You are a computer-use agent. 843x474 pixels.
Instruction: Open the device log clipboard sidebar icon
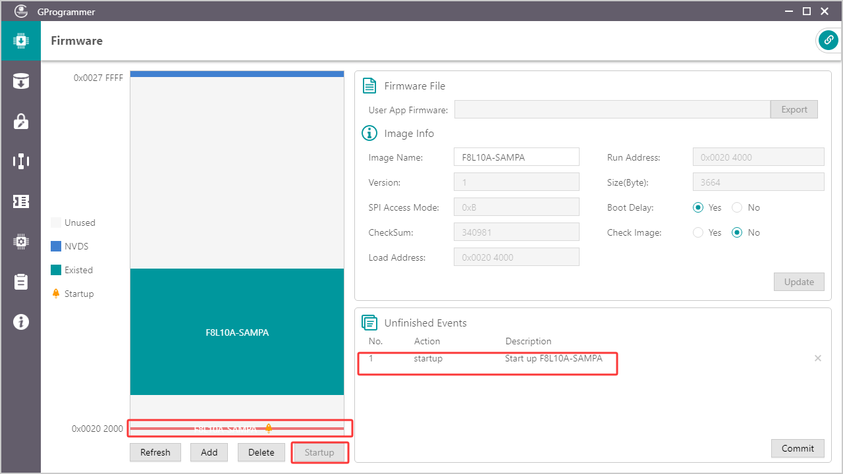tap(20, 282)
